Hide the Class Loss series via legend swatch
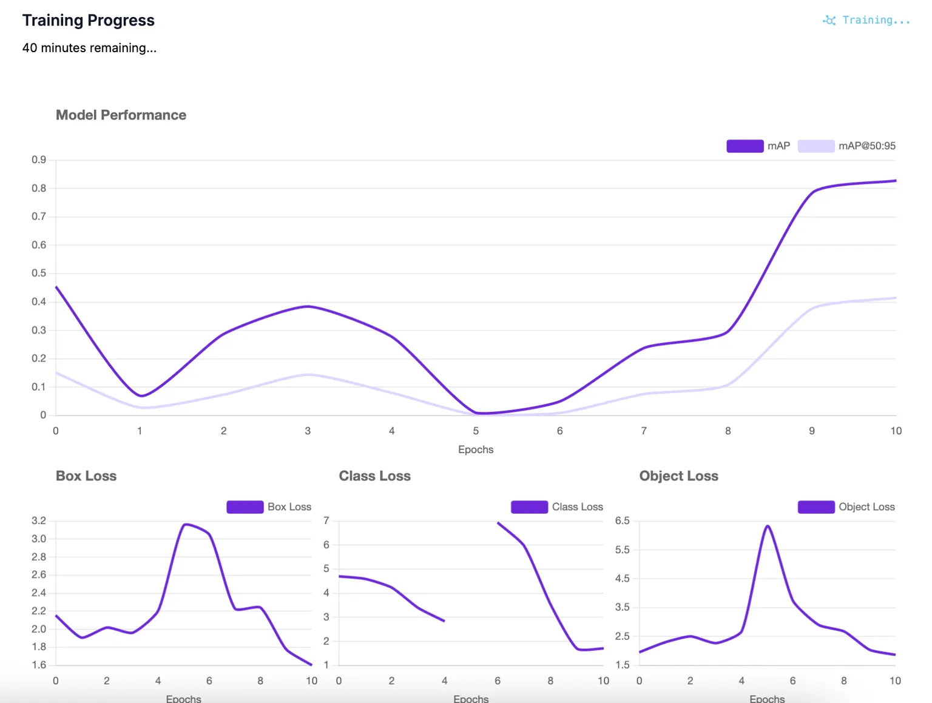Viewport: 932px width, 703px height. (529, 507)
